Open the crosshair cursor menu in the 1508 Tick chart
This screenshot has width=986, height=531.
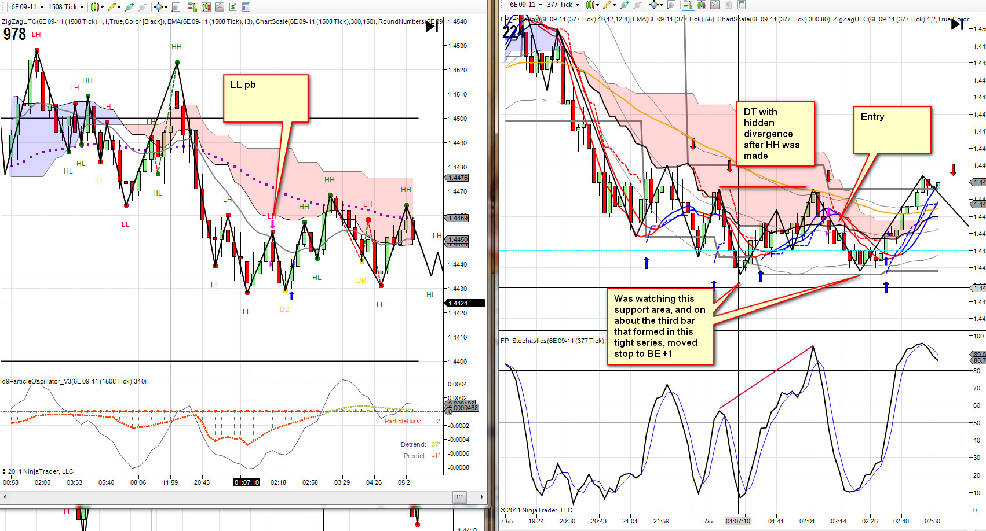160,7
